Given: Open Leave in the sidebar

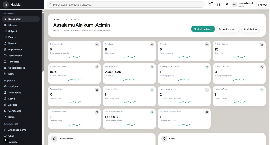Looking at the screenshot, I should pos(21,99).
